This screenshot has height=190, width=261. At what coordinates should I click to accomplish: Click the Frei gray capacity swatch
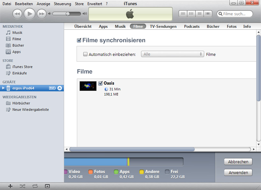[167, 172]
